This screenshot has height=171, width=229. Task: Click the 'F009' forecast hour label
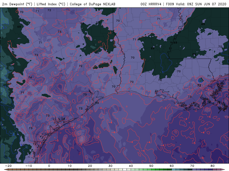tap(170, 4)
